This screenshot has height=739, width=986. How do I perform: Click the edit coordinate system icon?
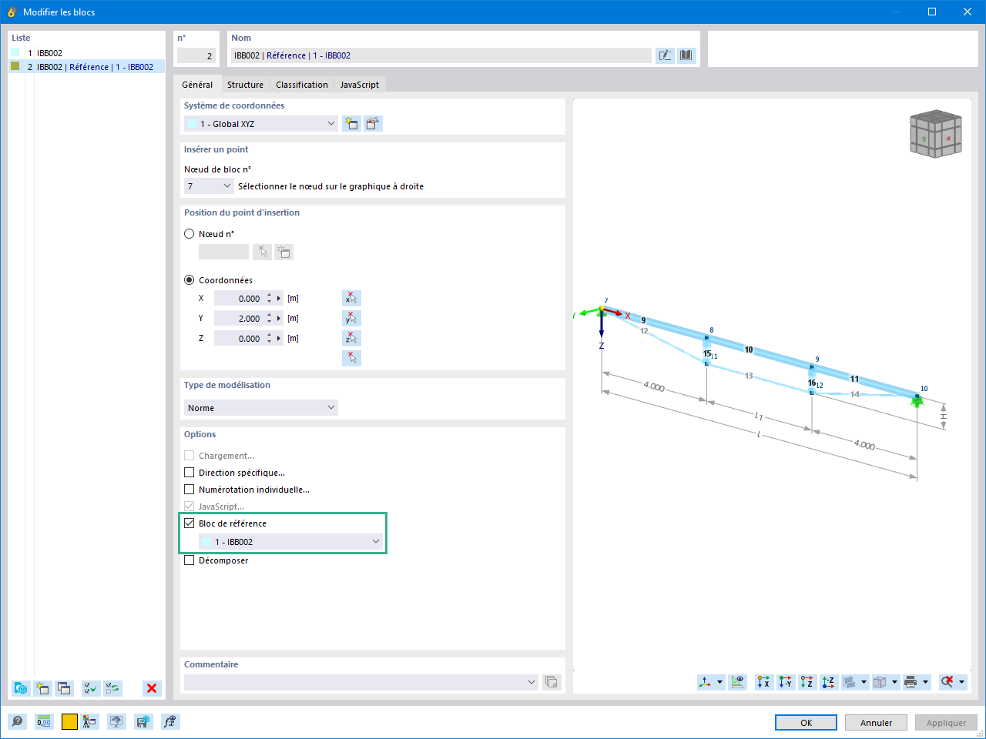[374, 124]
